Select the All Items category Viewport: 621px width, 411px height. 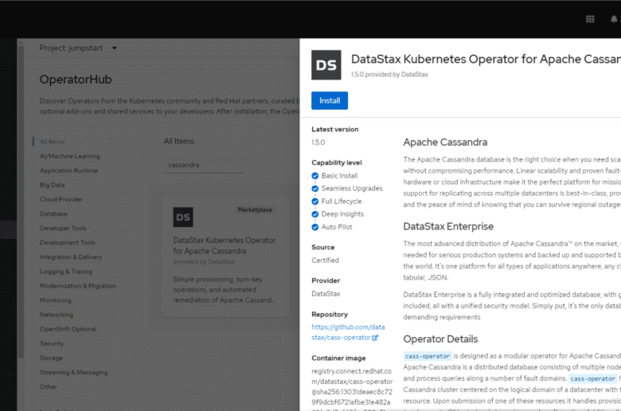coord(52,142)
